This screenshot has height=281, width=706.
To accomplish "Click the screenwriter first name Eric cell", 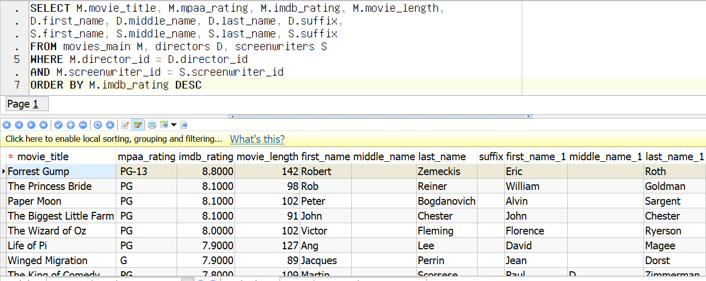I will 536,171.
